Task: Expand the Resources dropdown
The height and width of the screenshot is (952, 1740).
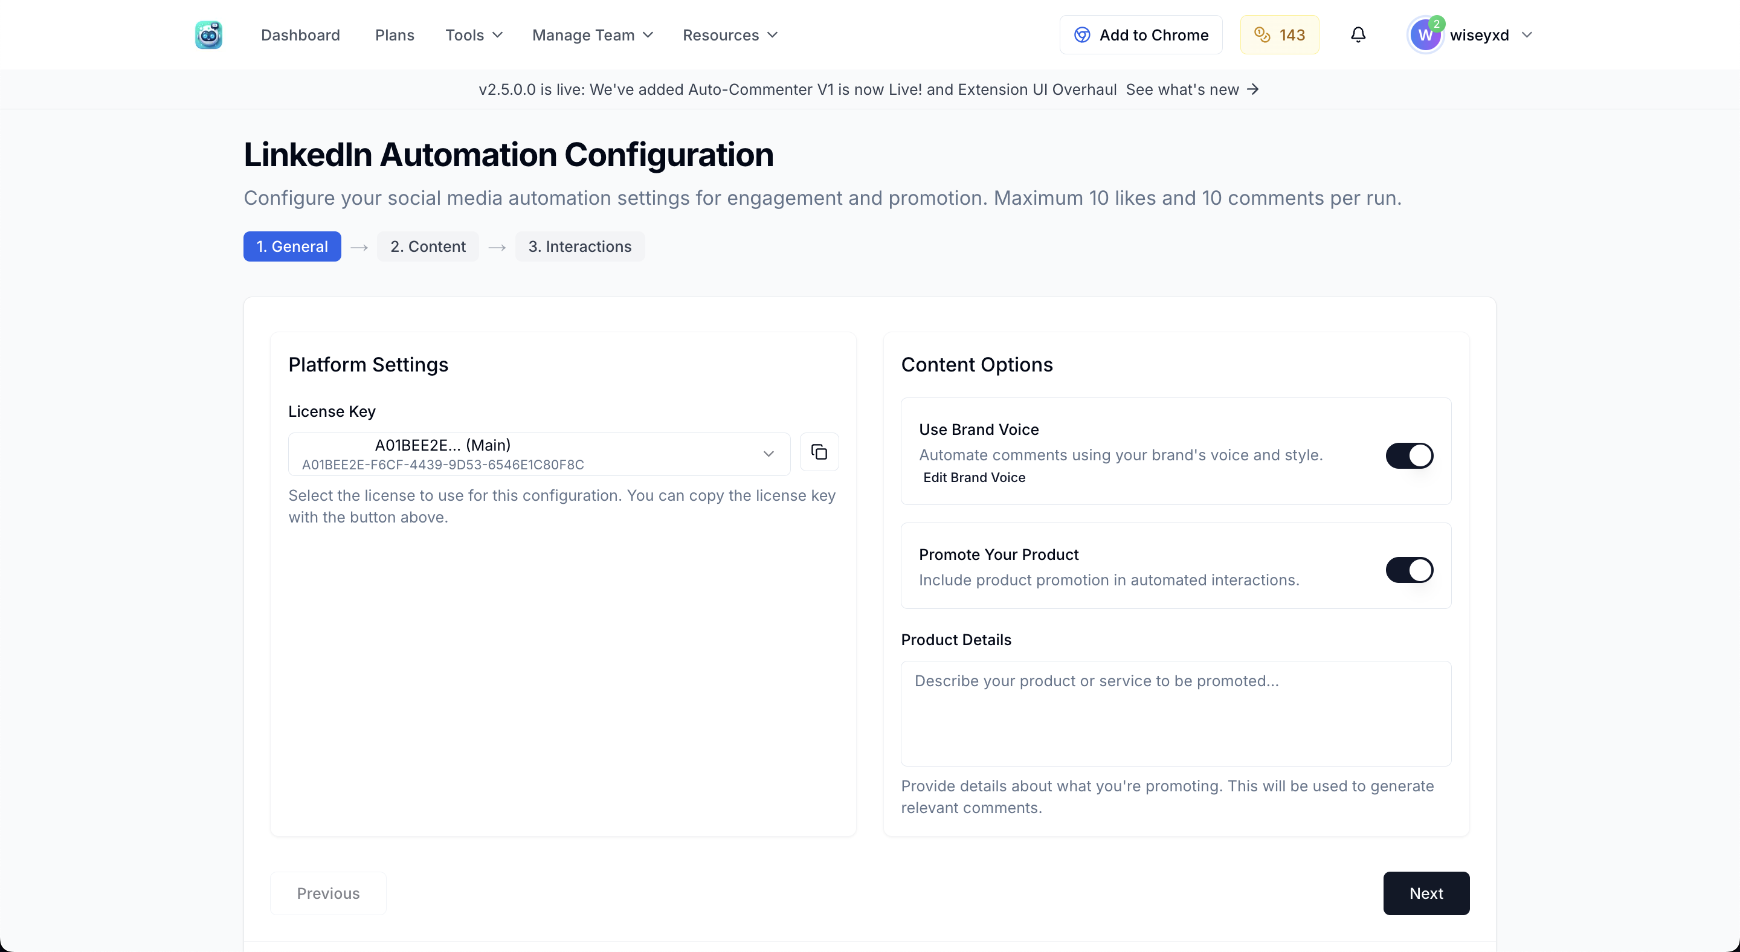Action: coord(729,34)
